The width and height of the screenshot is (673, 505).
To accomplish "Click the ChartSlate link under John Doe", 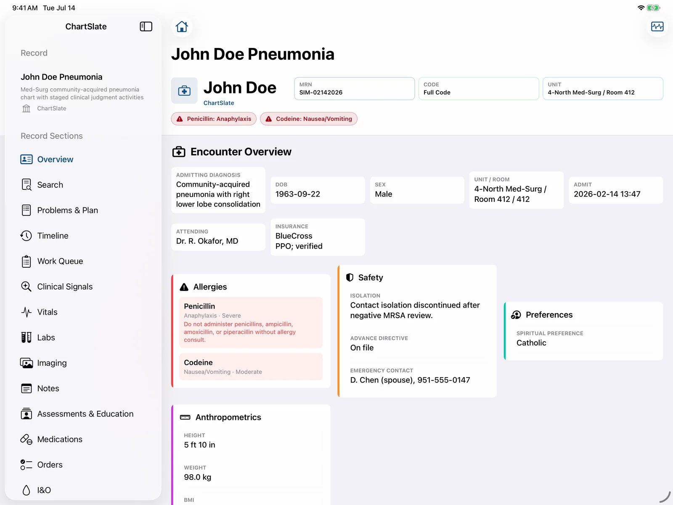I will pos(219,103).
